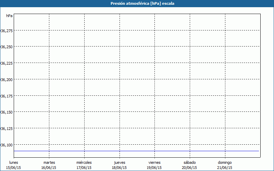Viewport: 274px width, 171px height.
Task: Select the 'sábado' day label
Action: [189, 162]
